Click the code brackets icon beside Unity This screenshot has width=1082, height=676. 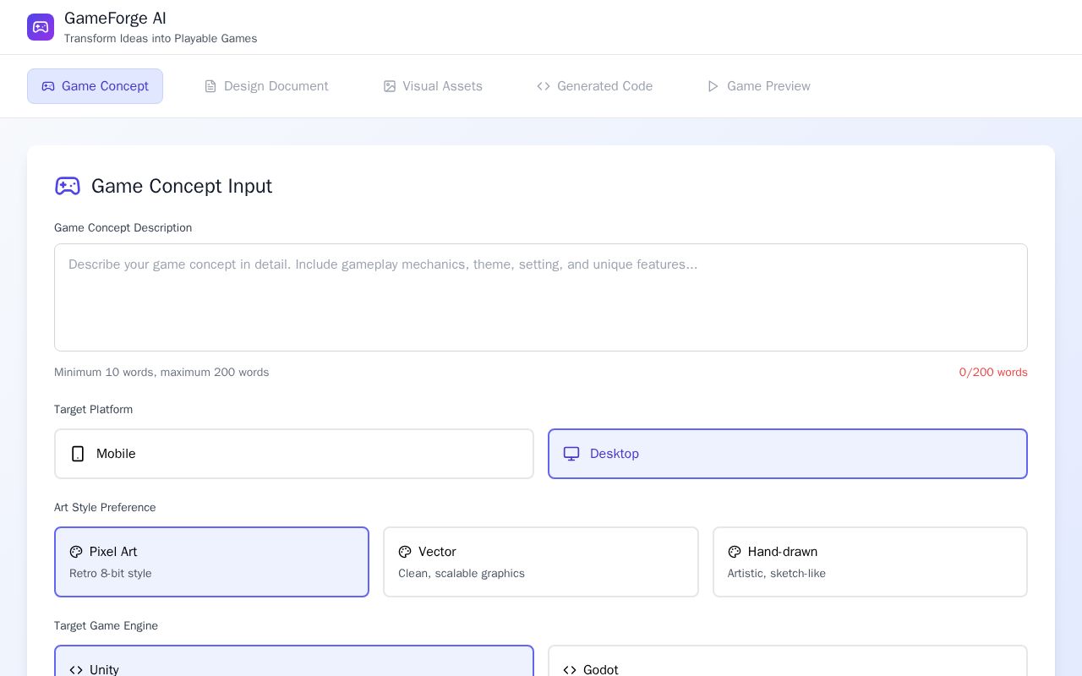click(76, 670)
